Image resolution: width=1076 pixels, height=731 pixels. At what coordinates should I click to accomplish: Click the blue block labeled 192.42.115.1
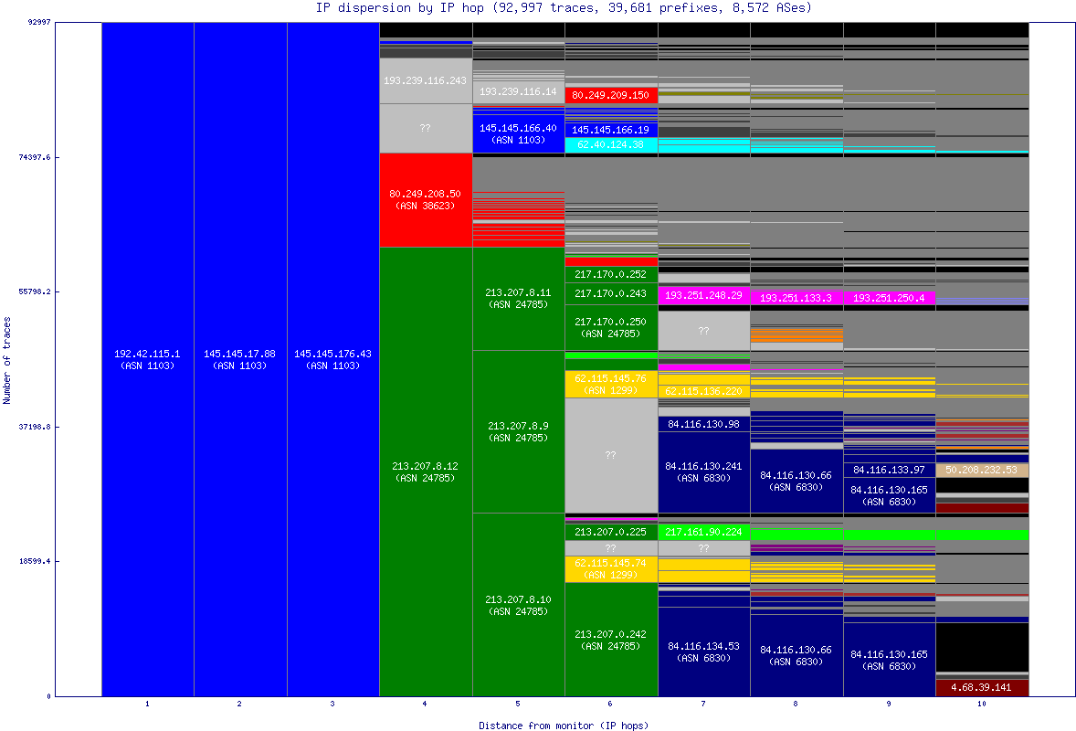pos(147,359)
